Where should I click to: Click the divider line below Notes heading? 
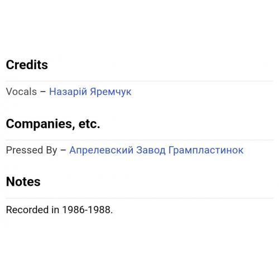139,198
